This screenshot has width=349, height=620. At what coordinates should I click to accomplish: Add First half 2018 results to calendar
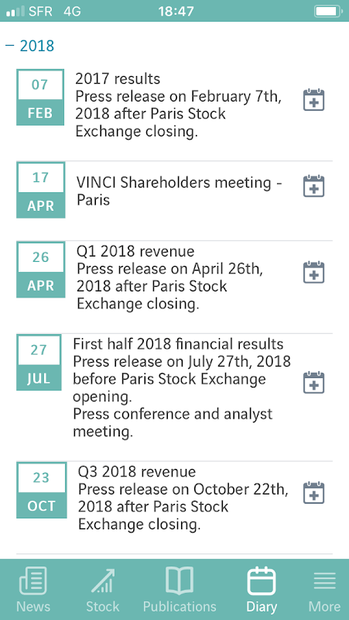coord(313,382)
